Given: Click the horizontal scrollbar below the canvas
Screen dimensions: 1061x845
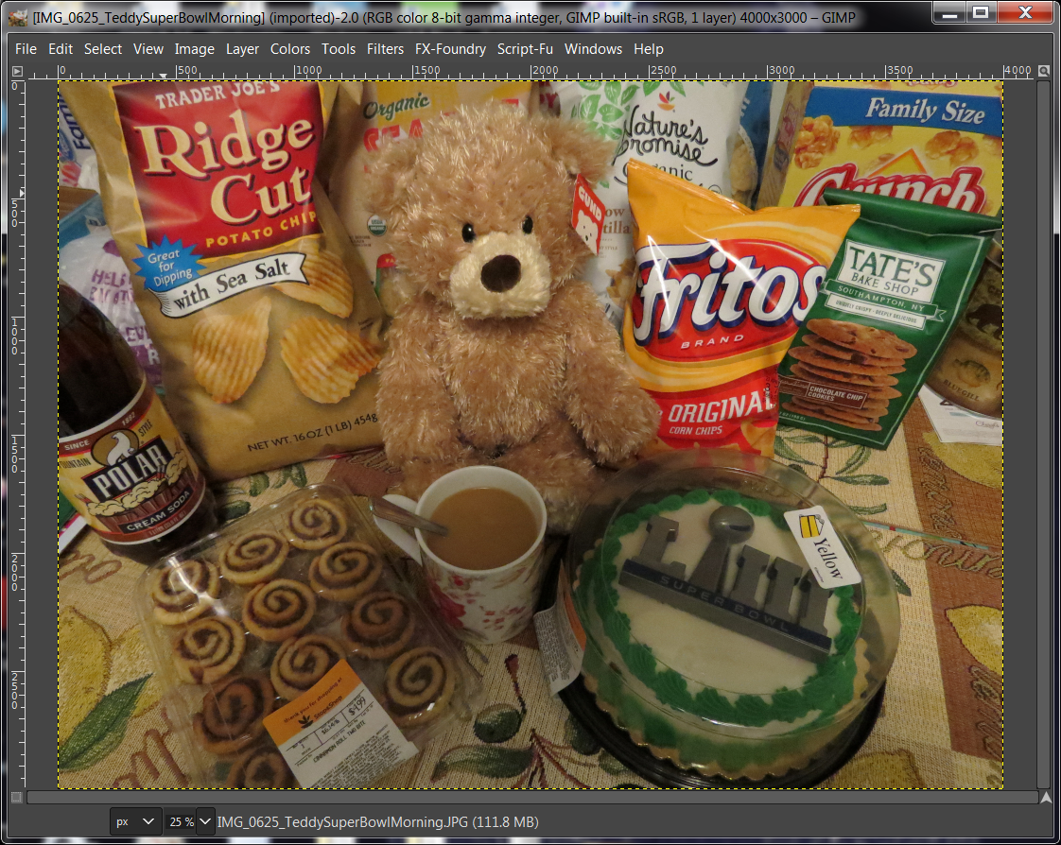Looking at the screenshot, I should pyautogui.click(x=532, y=798).
